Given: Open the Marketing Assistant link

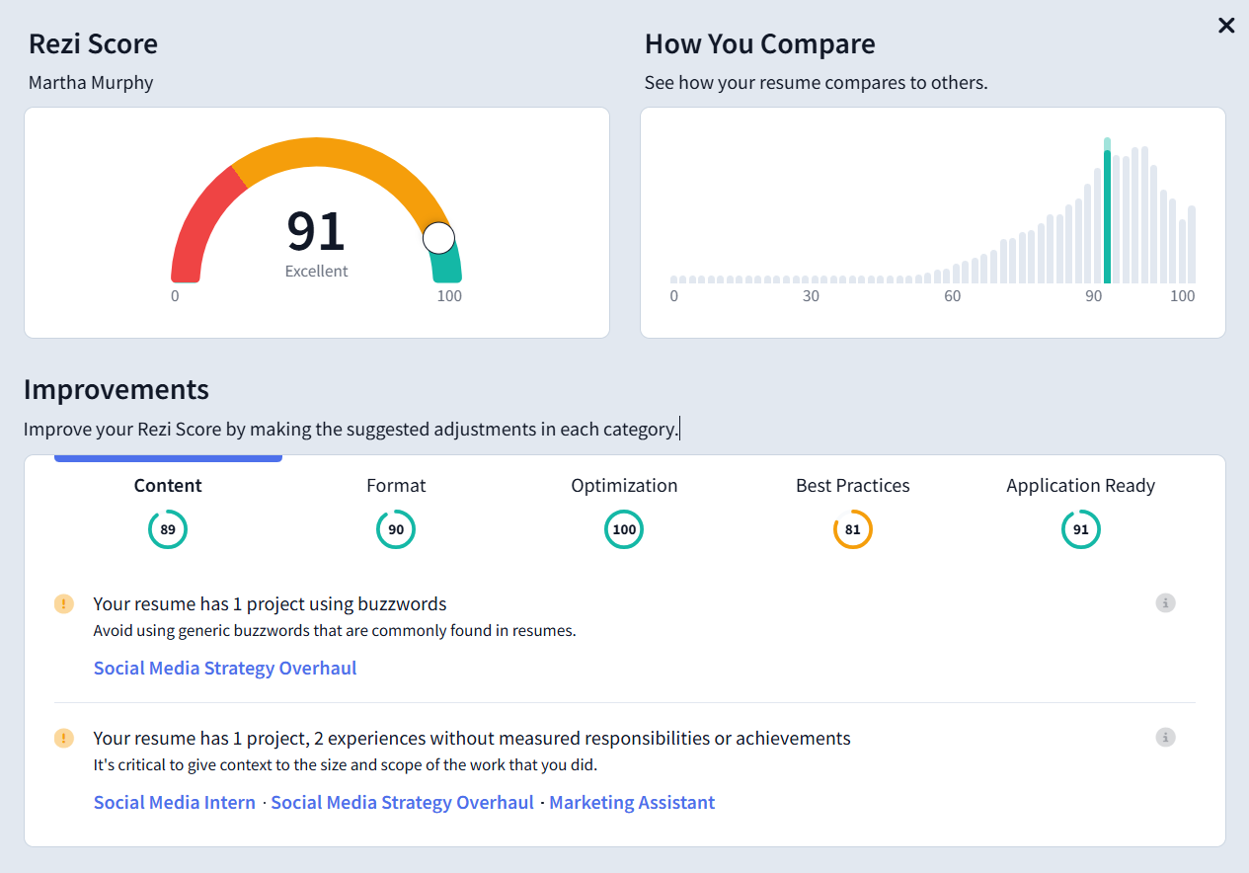Looking at the screenshot, I should pos(632,803).
